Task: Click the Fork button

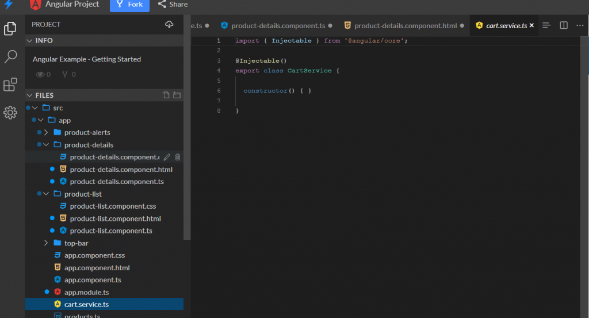Action: pyautogui.click(x=129, y=5)
